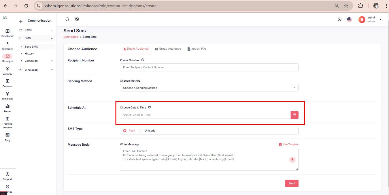Open language selector US flag
Image resolution: width=389 pixels, height=195 pixels.
(349, 19)
